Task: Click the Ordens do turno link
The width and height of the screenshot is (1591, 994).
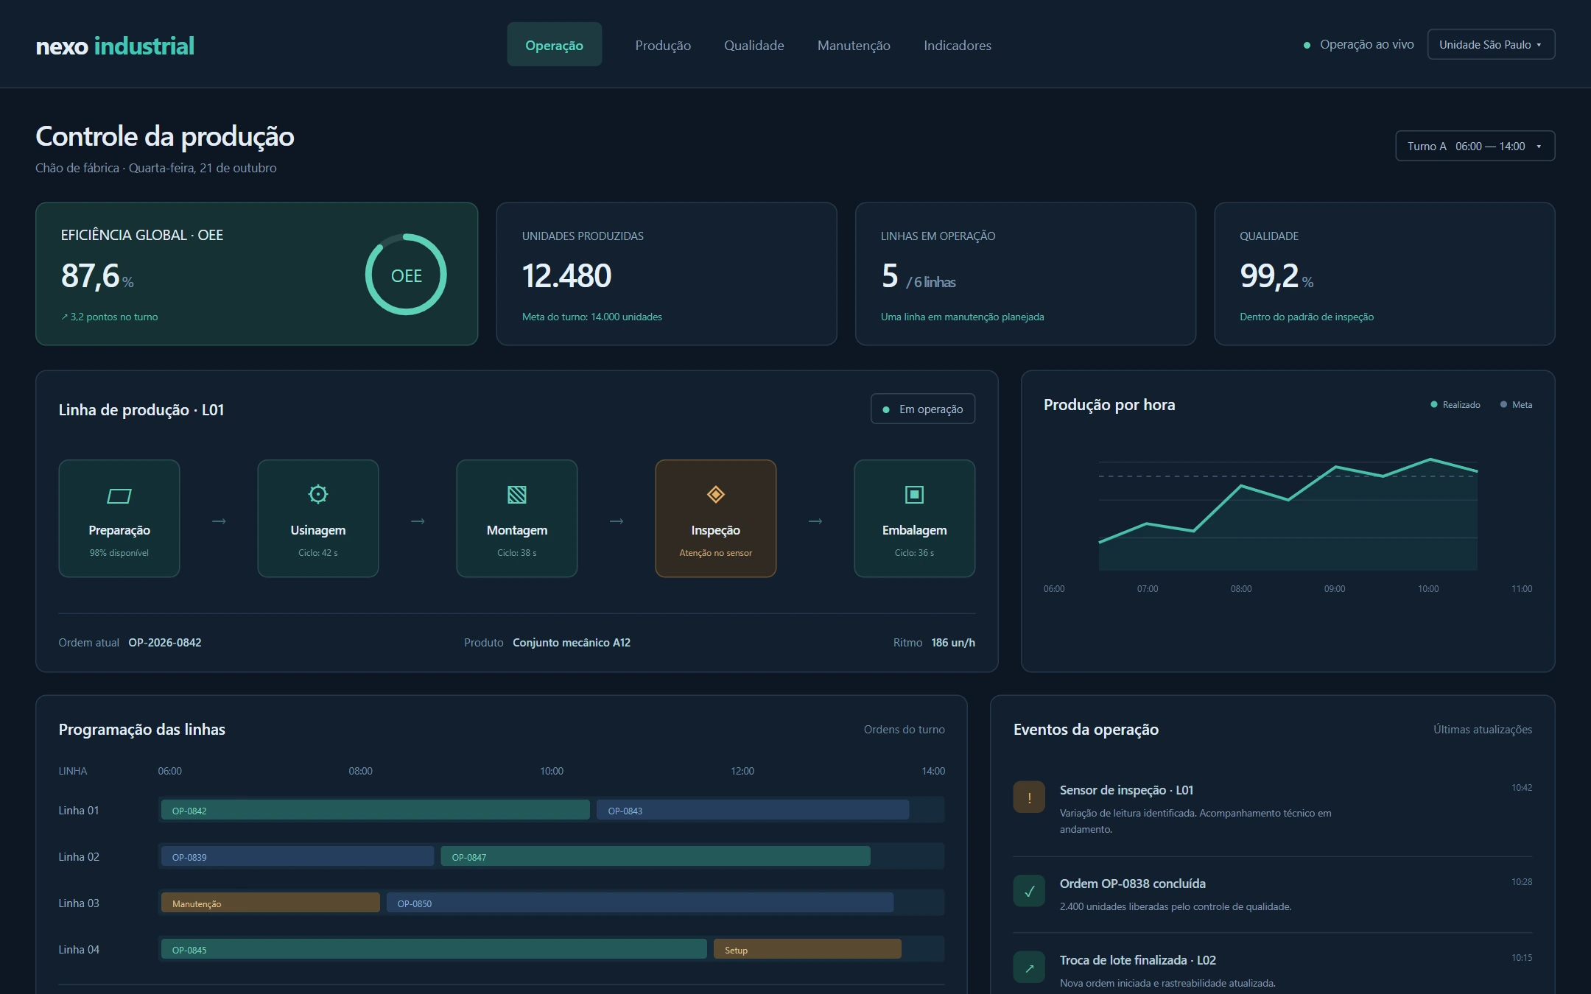Action: pyautogui.click(x=904, y=729)
